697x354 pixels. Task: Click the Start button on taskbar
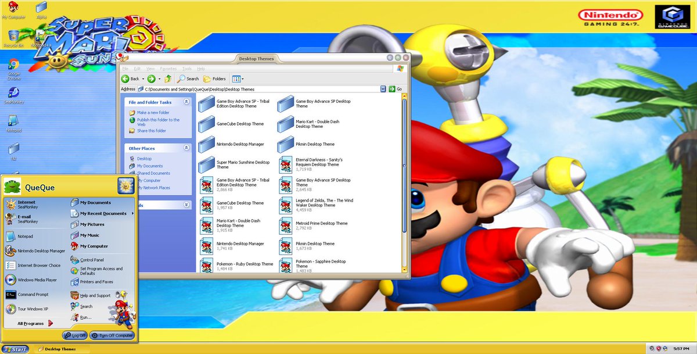15,349
